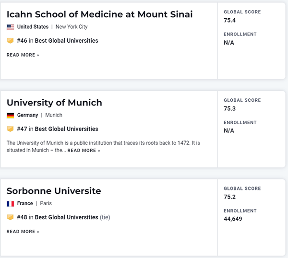This screenshot has width=288, height=258.
Task: Click the Germany flag icon
Action: [10, 116]
